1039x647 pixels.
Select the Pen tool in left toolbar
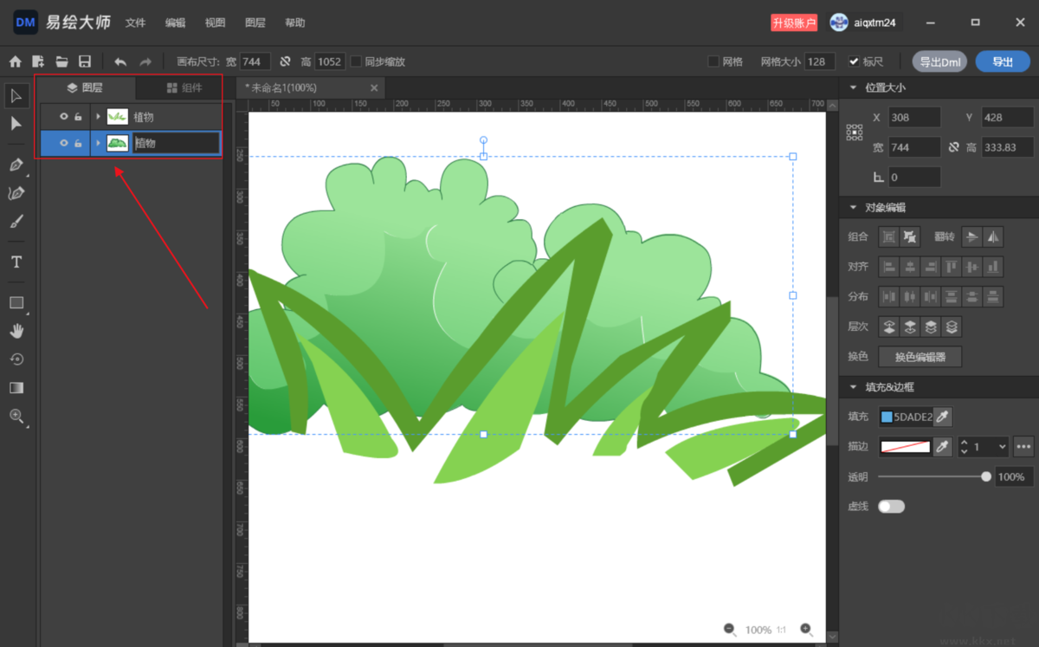[x=16, y=165]
